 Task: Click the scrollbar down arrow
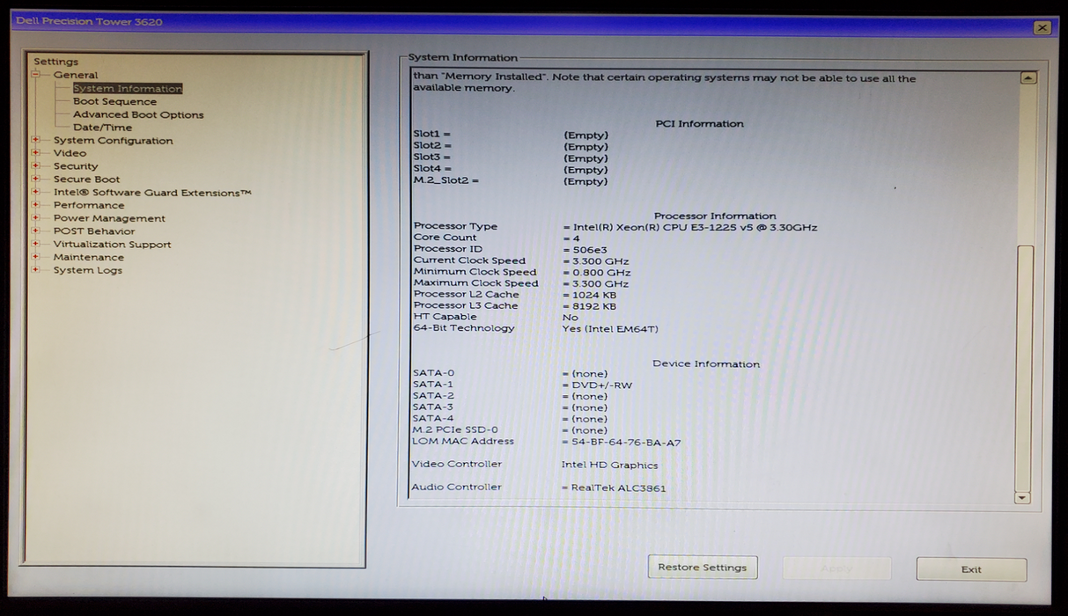pos(1022,497)
